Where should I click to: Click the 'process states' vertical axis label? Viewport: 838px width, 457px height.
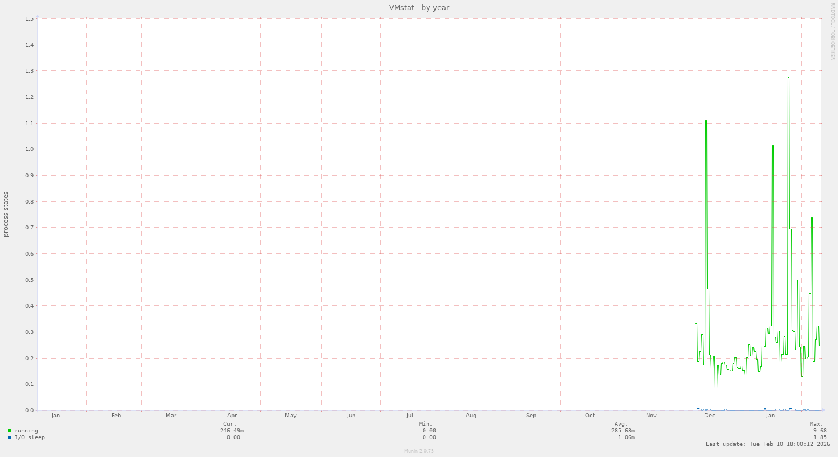pyautogui.click(x=6, y=214)
